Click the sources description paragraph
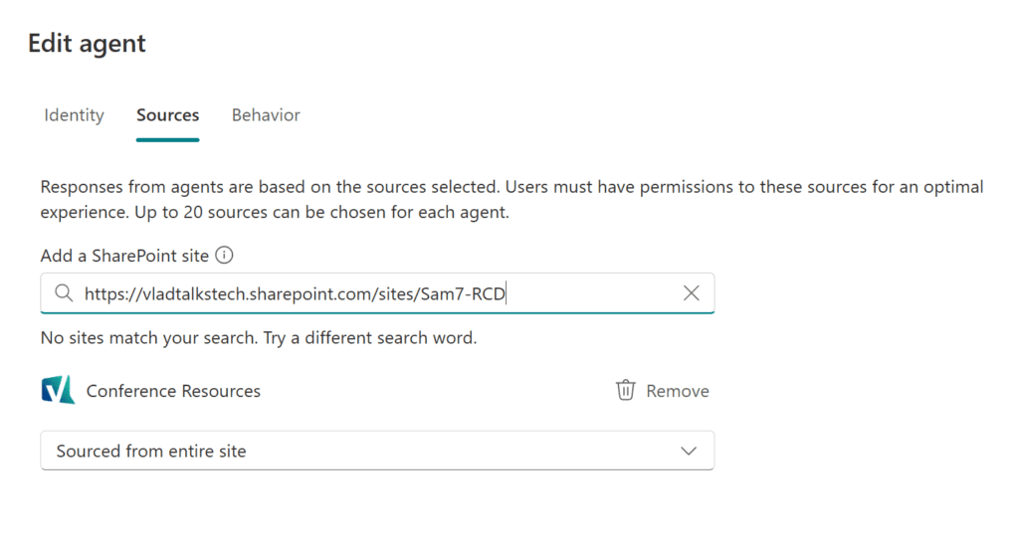1019x550 pixels. tap(511, 199)
